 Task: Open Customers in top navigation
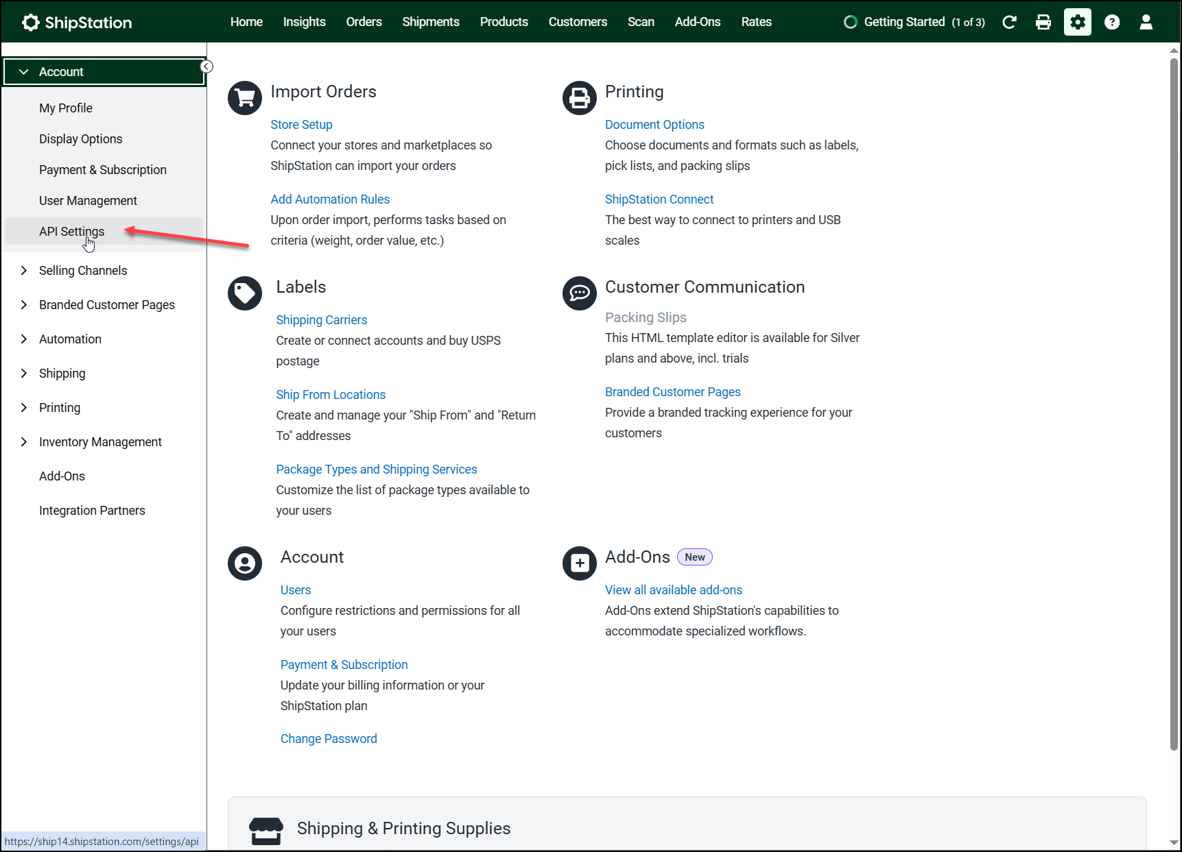[578, 22]
